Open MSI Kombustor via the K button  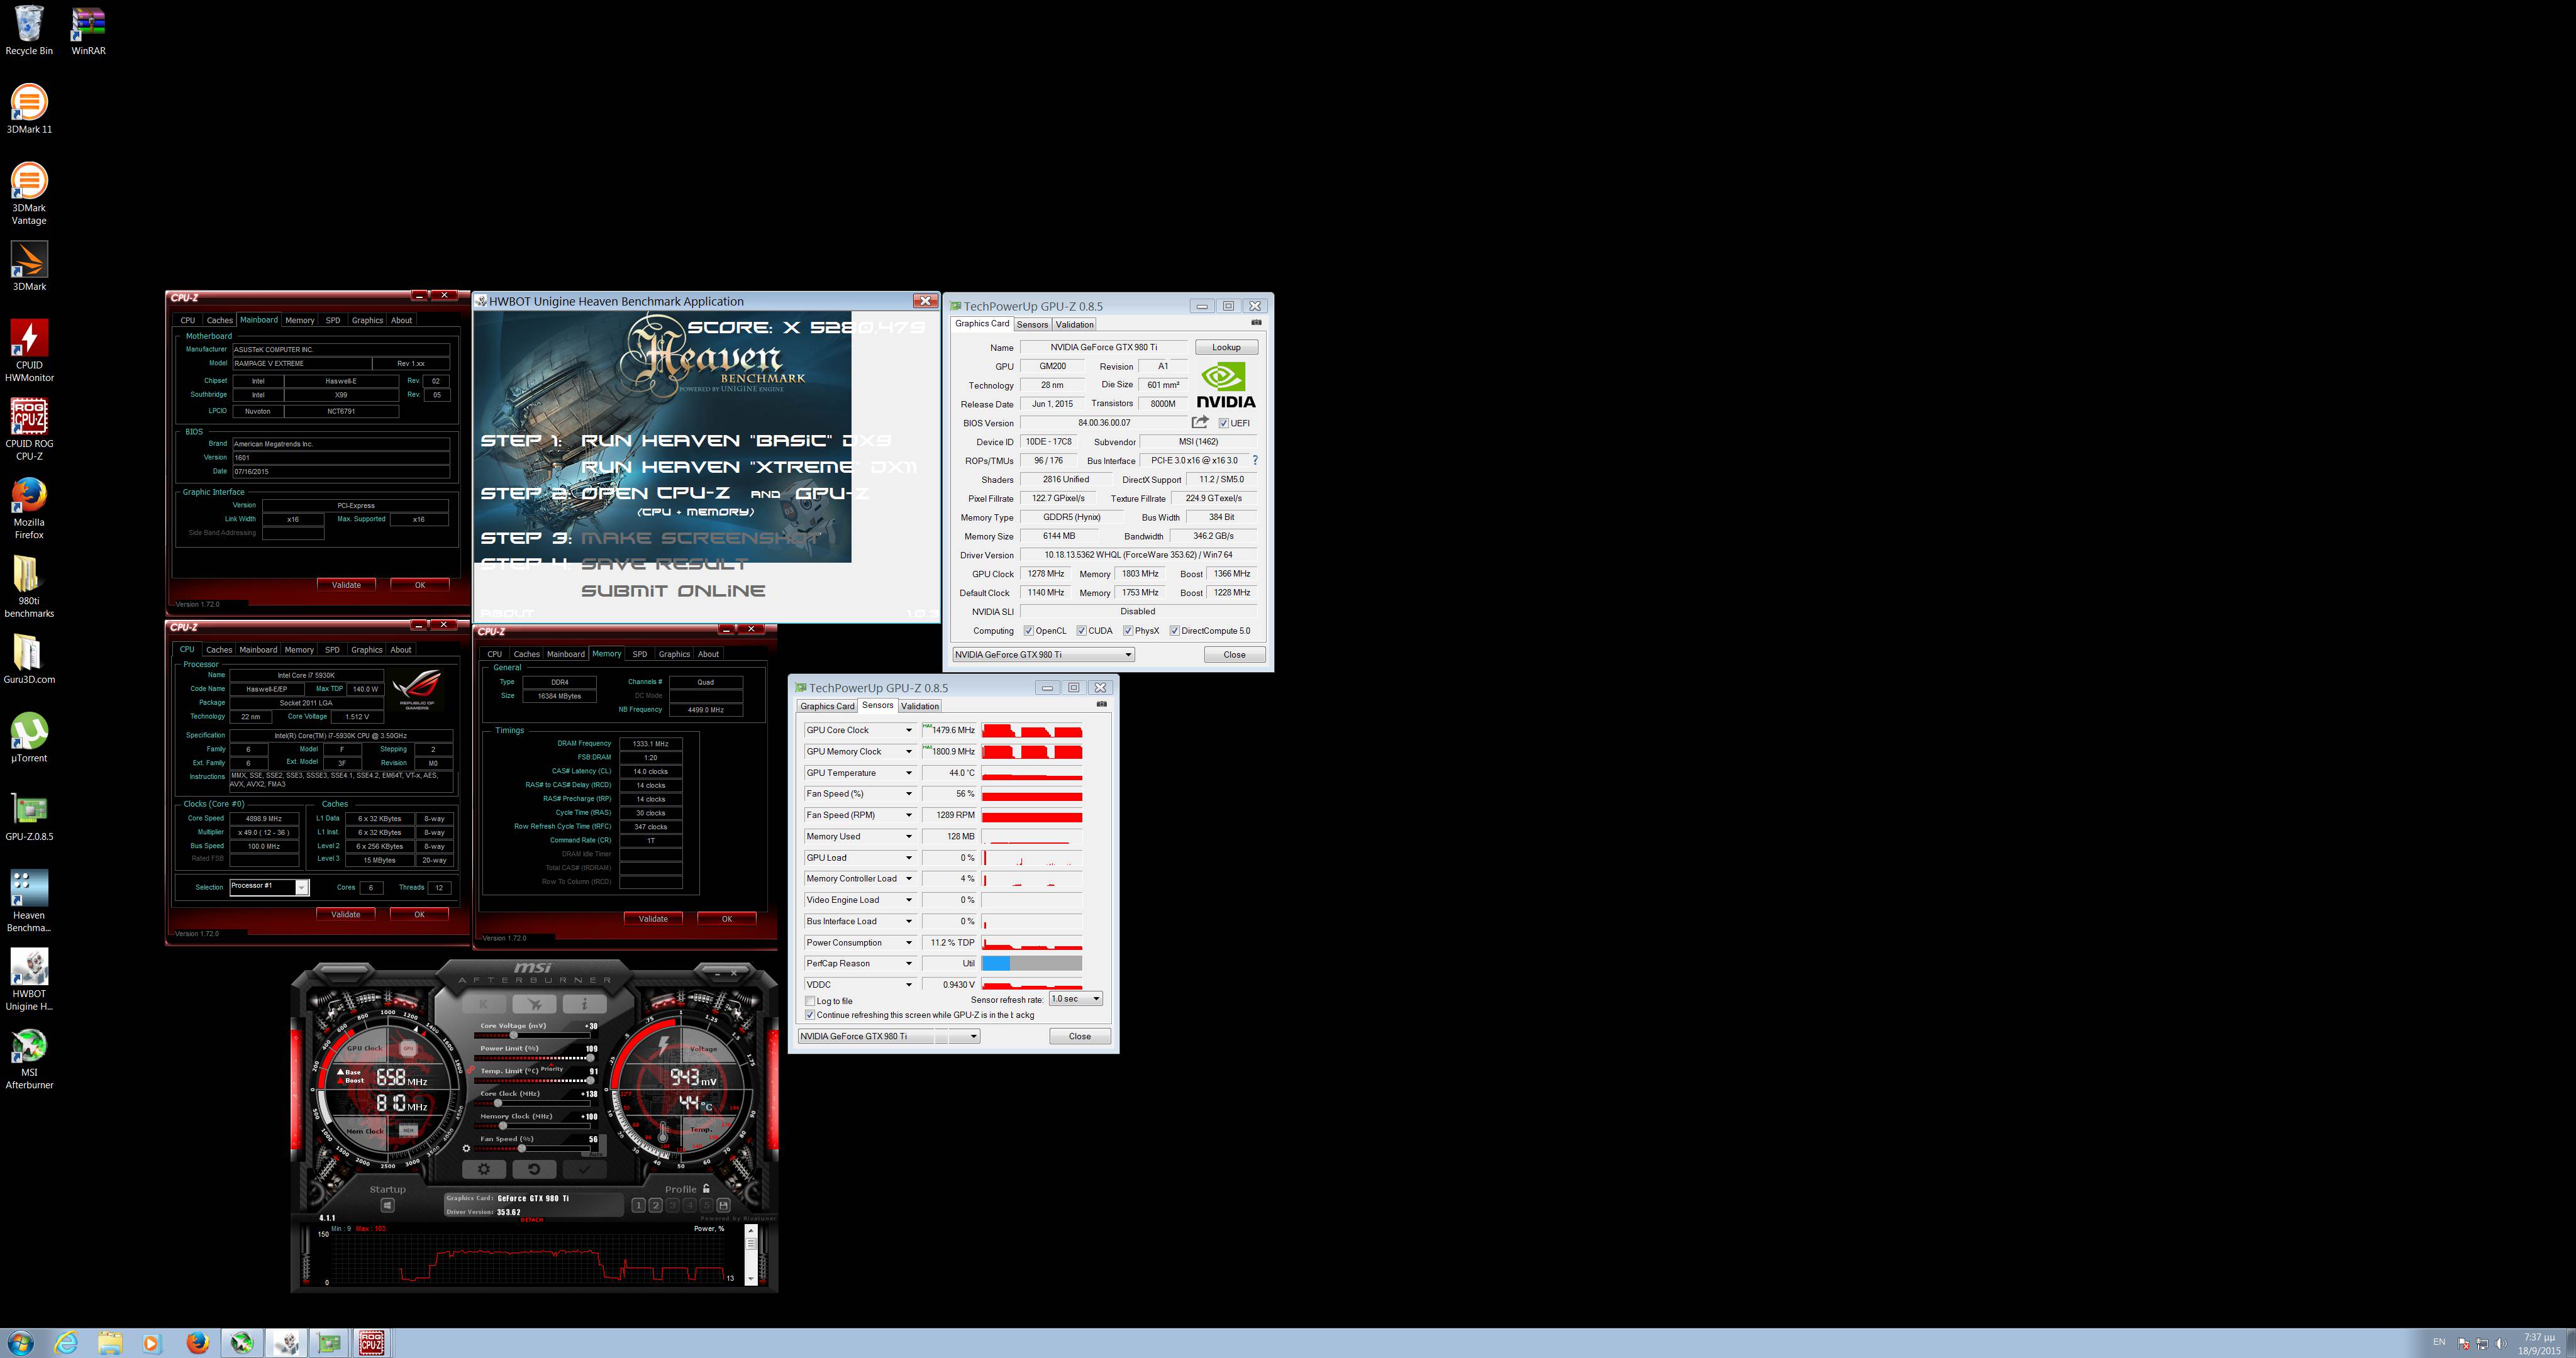[485, 1003]
